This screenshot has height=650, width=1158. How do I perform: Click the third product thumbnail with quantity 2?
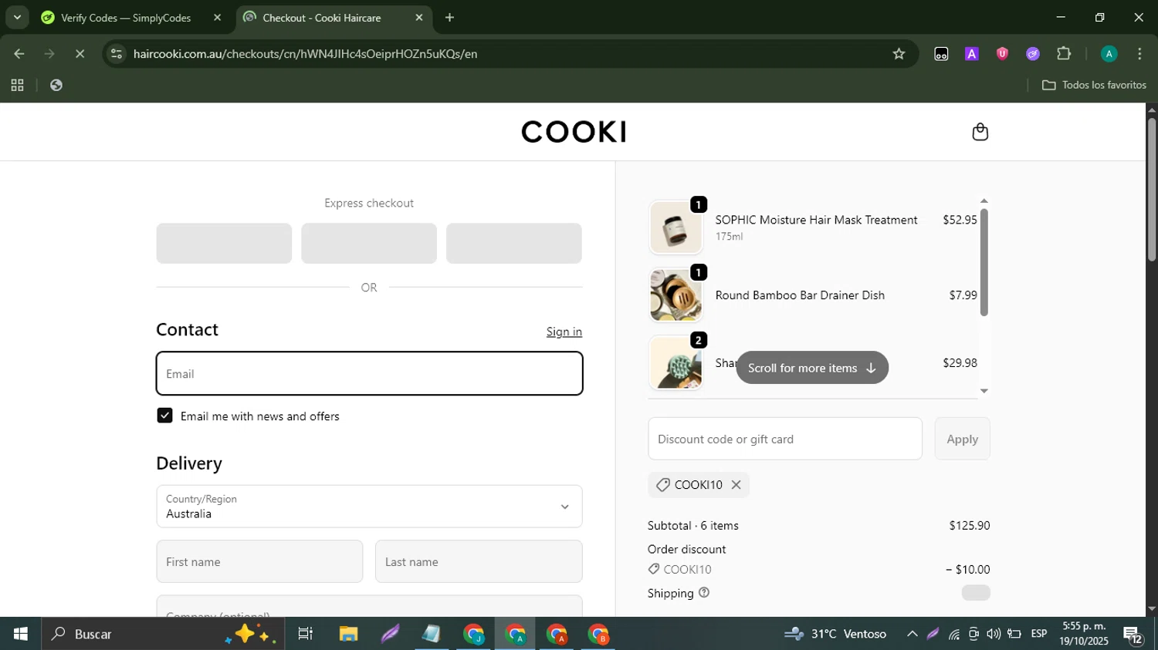click(675, 363)
